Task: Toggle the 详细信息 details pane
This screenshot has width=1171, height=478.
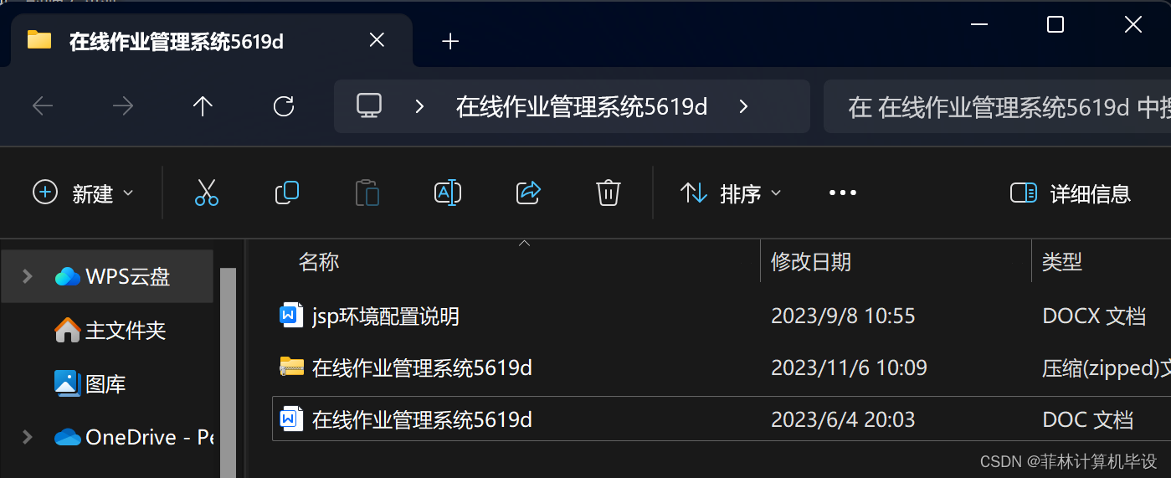Action: click(1071, 193)
